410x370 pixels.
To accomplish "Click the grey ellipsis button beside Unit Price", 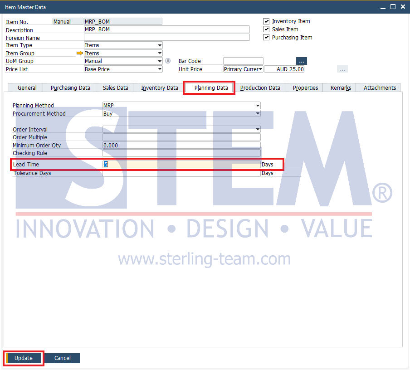I will point(342,69).
